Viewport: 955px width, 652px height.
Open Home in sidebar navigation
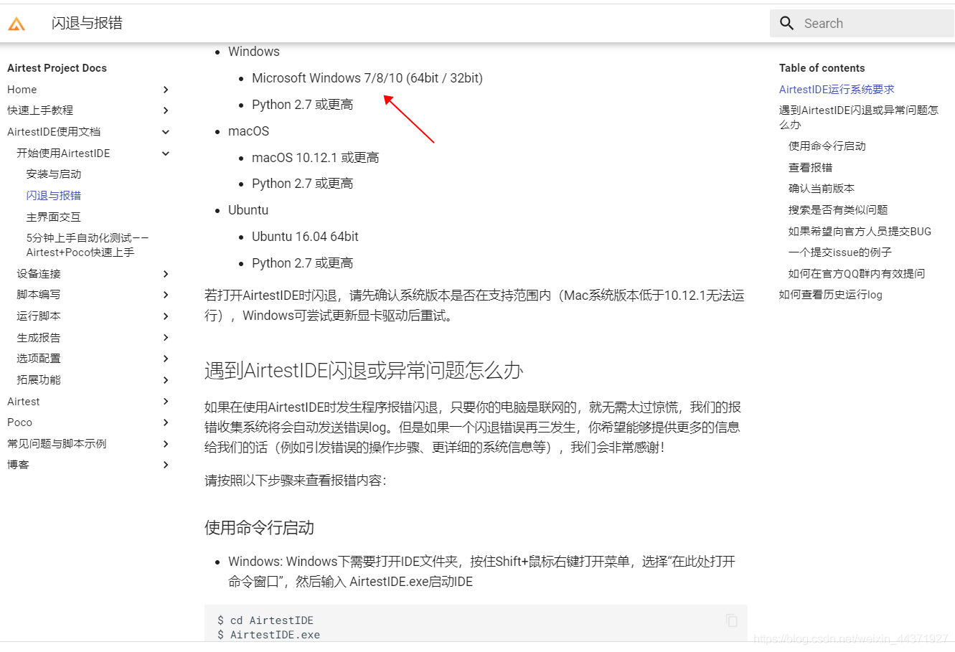click(22, 90)
